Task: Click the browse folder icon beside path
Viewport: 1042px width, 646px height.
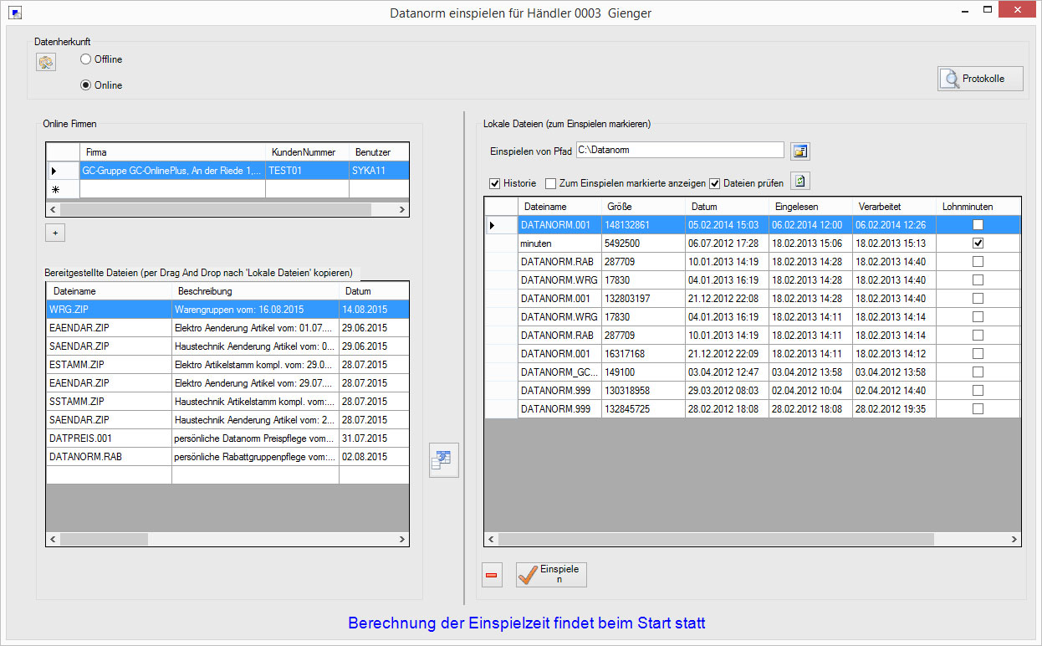Action: [800, 151]
